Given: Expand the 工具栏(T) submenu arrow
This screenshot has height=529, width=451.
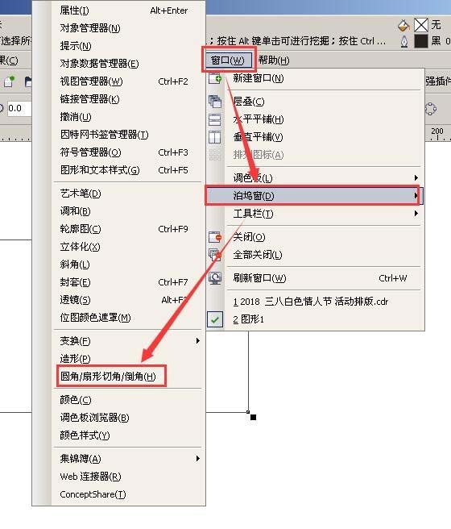Looking at the screenshot, I should [x=416, y=214].
